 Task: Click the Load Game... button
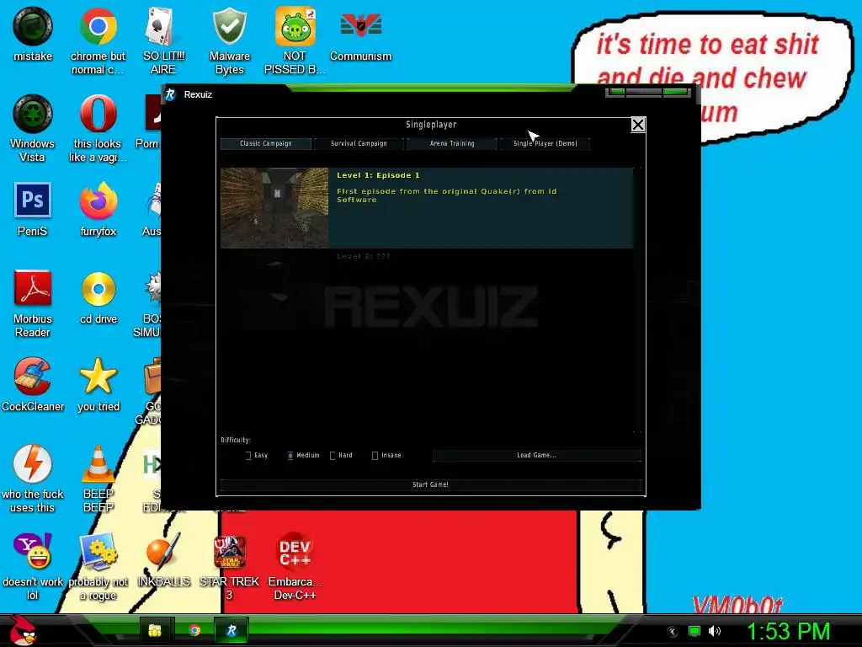pos(536,455)
